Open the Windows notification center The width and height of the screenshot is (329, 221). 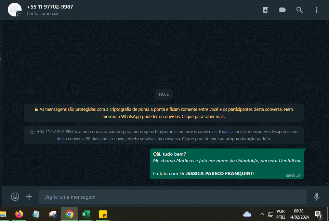pos(318,214)
